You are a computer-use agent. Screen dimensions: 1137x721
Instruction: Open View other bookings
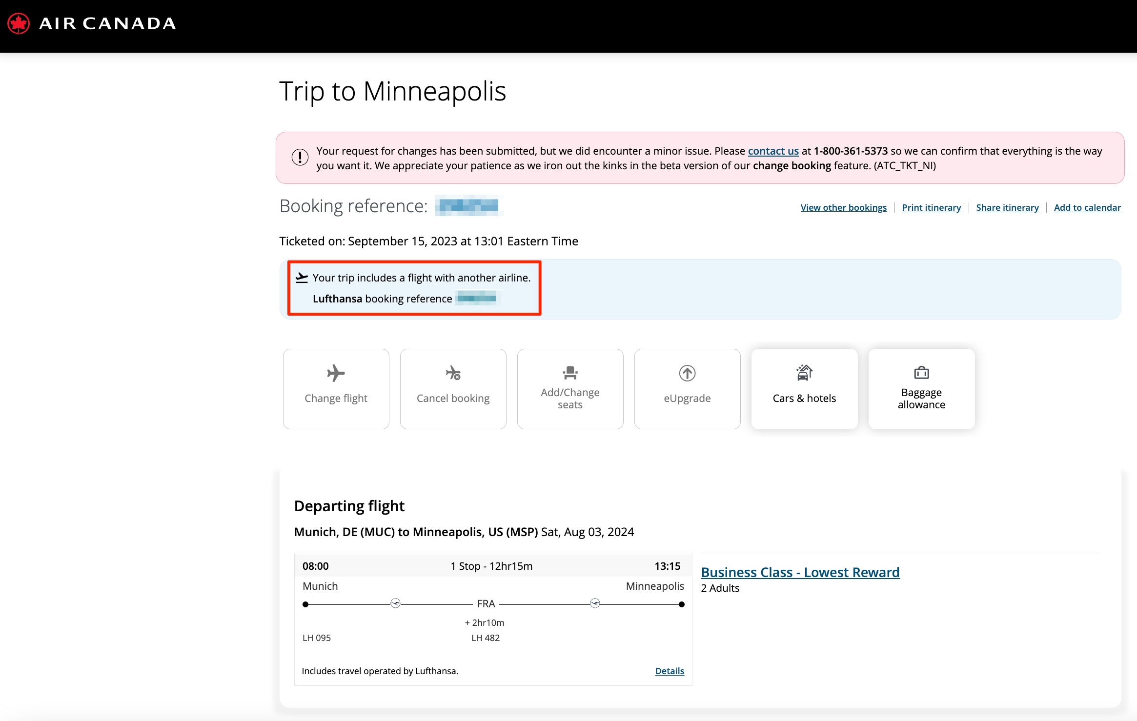(843, 207)
